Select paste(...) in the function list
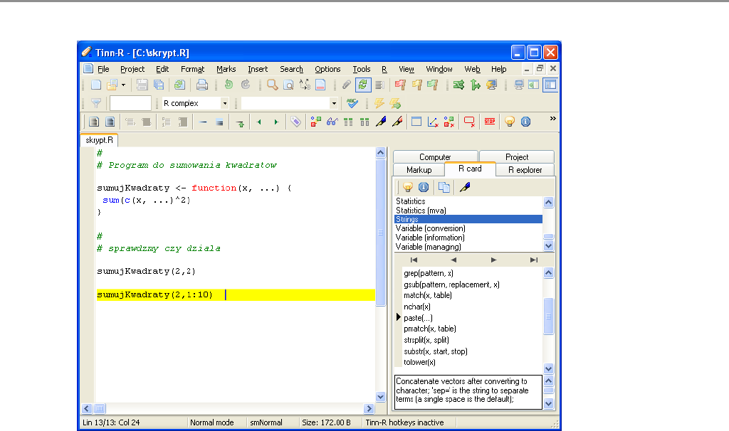The height and width of the screenshot is (431, 729). point(418,318)
